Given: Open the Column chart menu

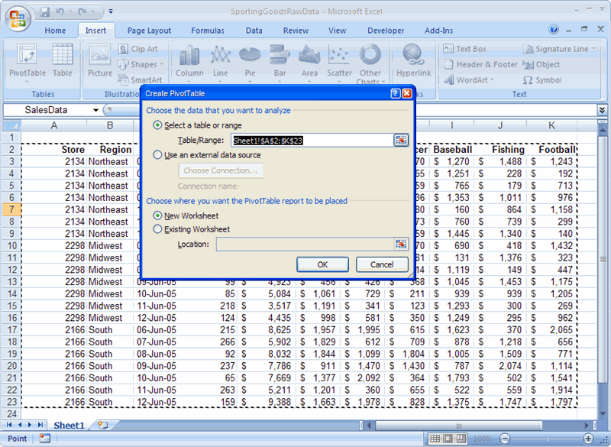Looking at the screenshot, I should tap(189, 63).
